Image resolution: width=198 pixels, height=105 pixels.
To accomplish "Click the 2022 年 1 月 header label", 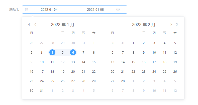I will pos(63,25).
